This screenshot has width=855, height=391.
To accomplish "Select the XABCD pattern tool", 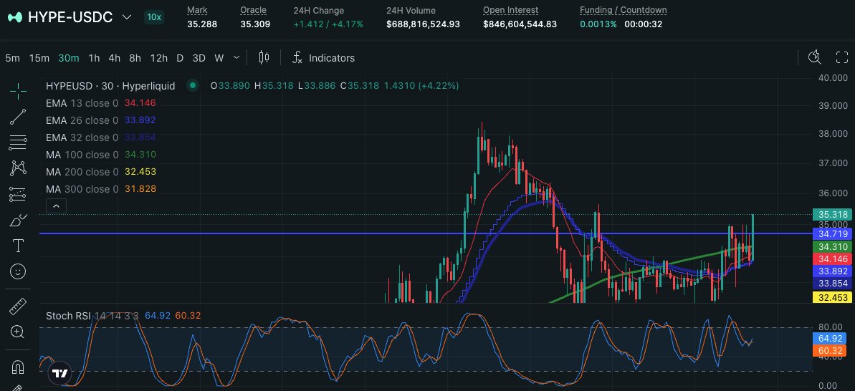I will coord(18,168).
